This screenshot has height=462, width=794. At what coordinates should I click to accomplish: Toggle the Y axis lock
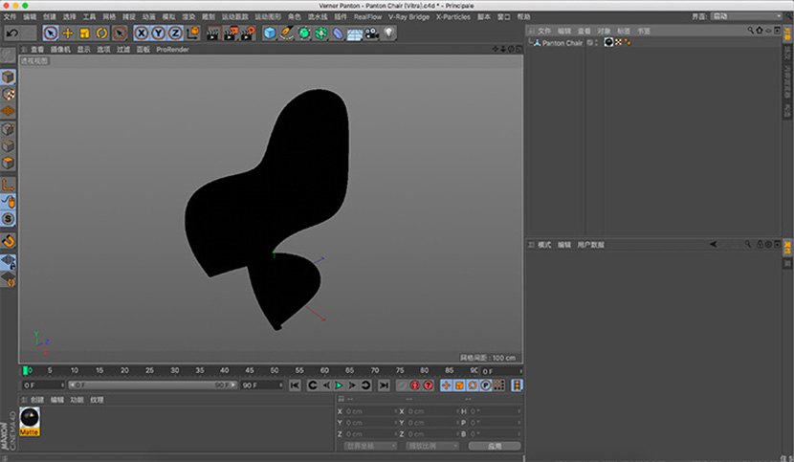pyautogui.click(x=158, y=33)
